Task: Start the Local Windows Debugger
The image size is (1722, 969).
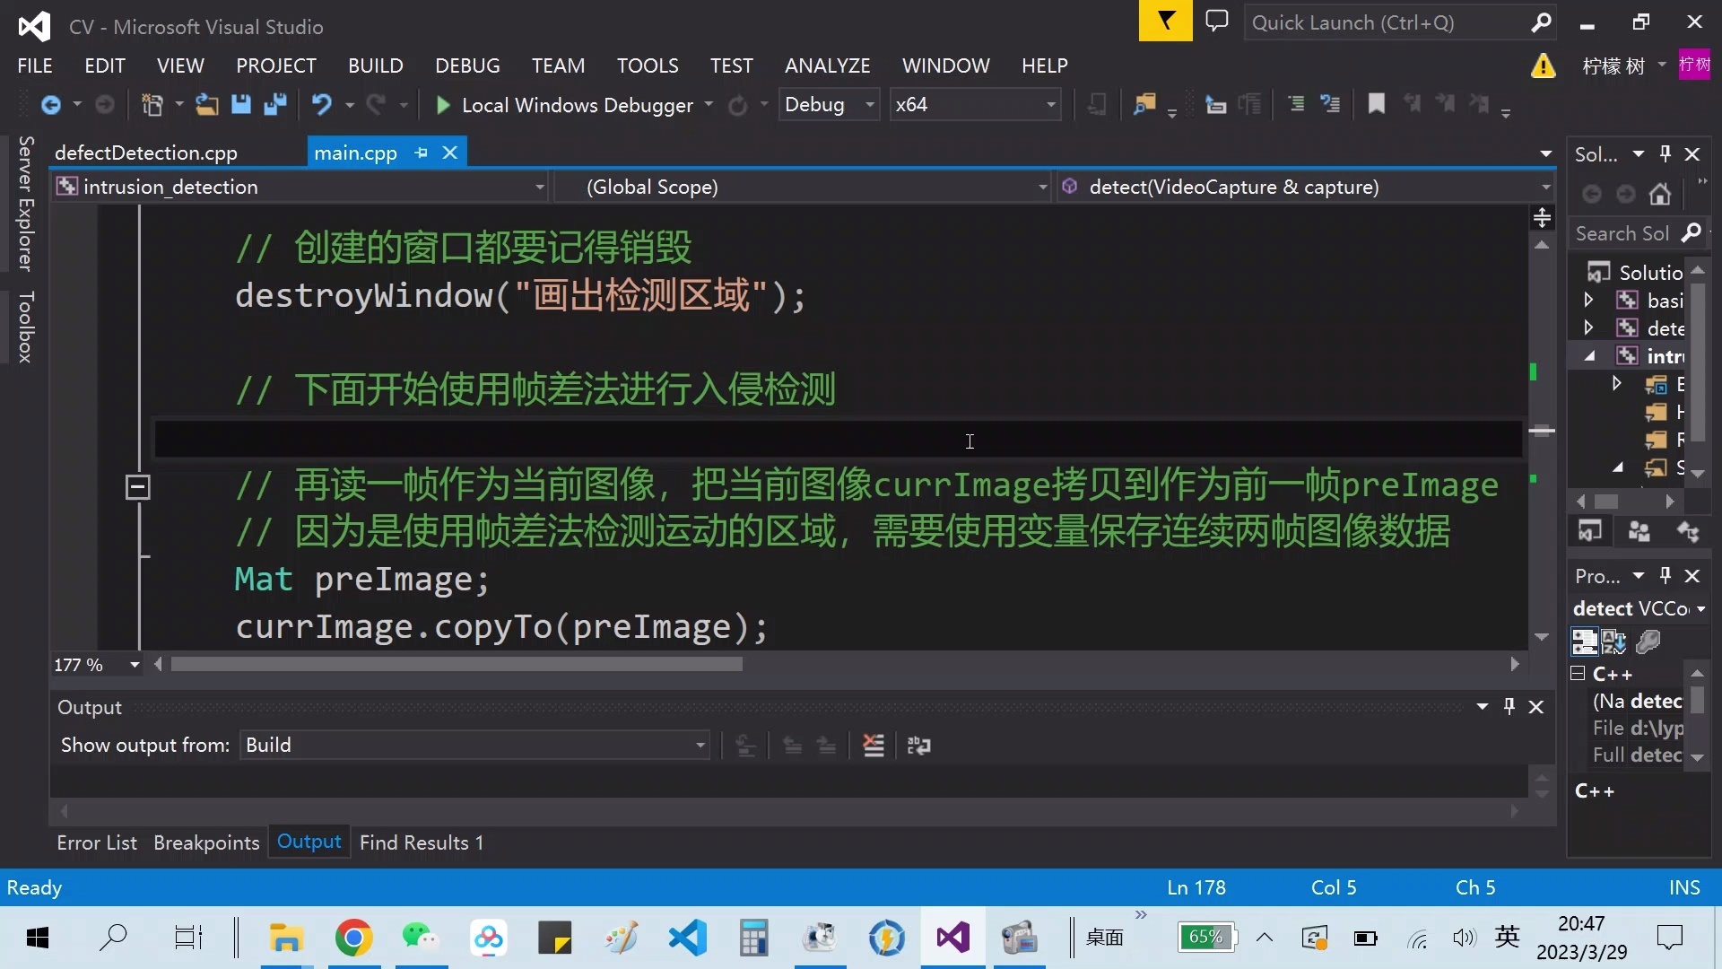Action: click(x=441, y=104)
